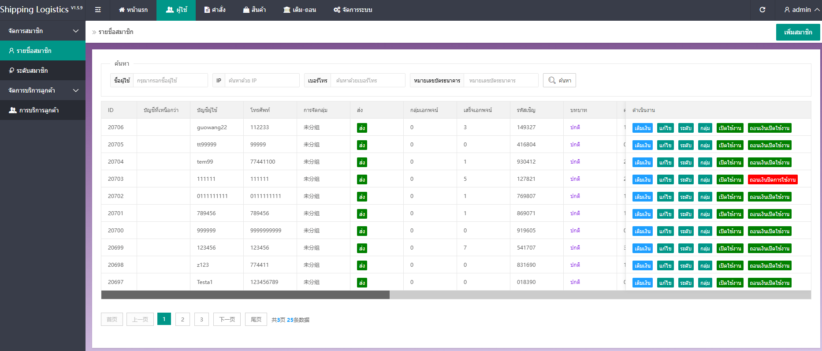Click the refresh icon in top bar

coord(762,10)
